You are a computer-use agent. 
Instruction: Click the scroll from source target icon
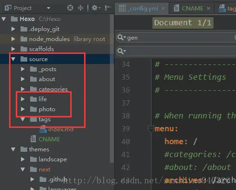coord(70,8)
